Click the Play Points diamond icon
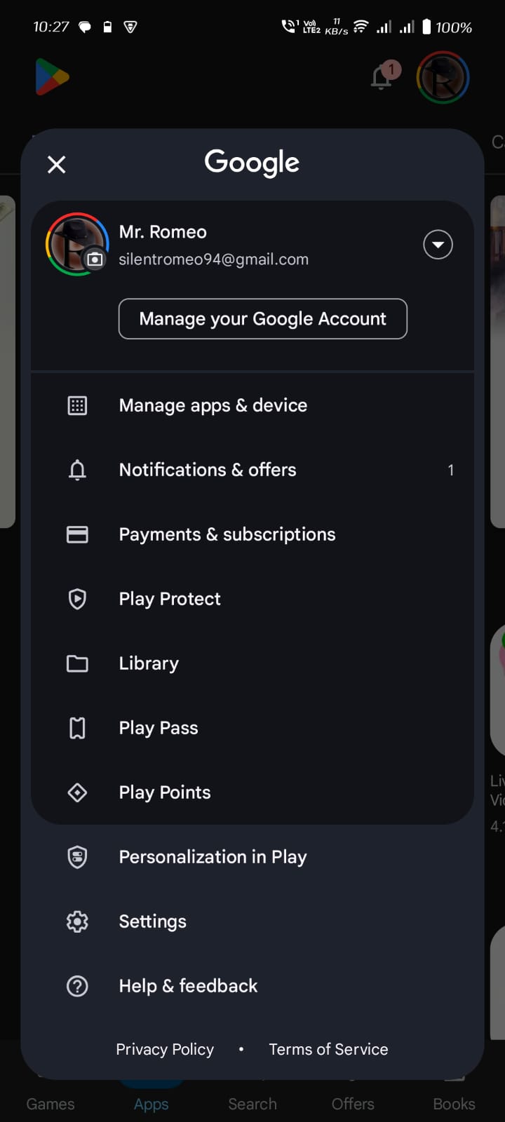Viewport: 505px width, 1122px height. pyautogui.click(x=77, y=792)
